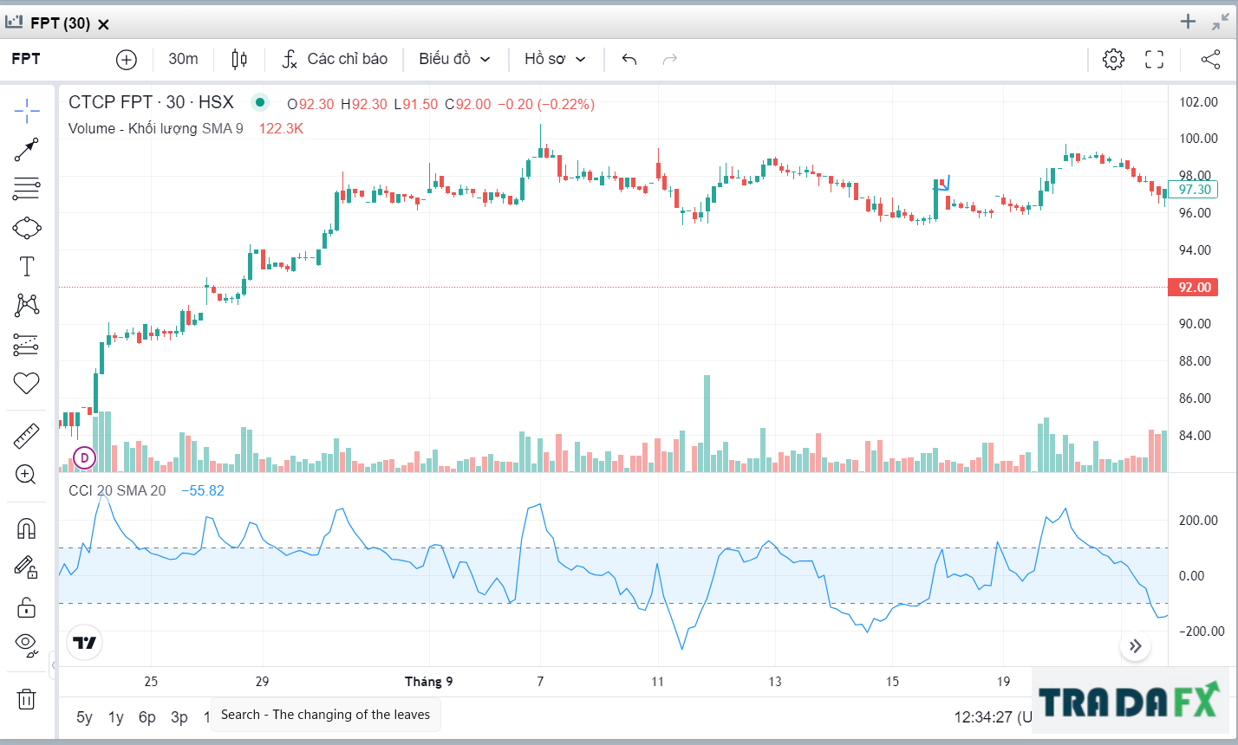Image resolution: width=1238 pixels, height=745 pixels.
Task: Activate the zoom in tool
Action: (27, 474)
